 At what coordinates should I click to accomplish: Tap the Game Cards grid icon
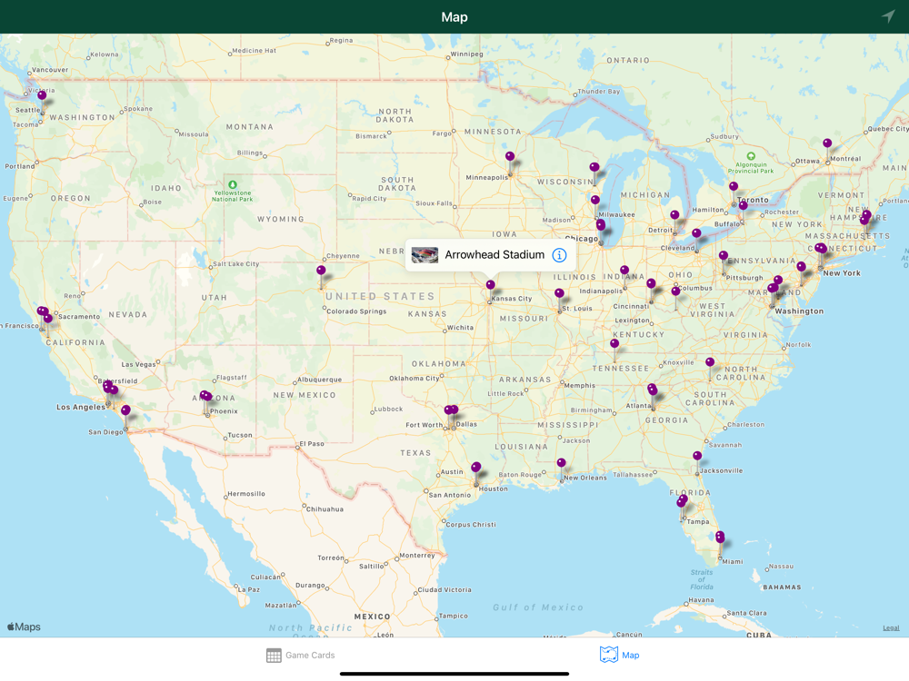tap(274, 655)
